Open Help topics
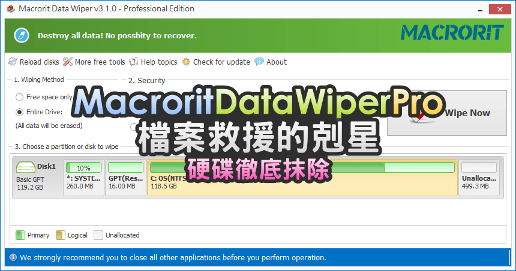The height and width of the screenshot is (271, 516). click(x=158, y=62)
